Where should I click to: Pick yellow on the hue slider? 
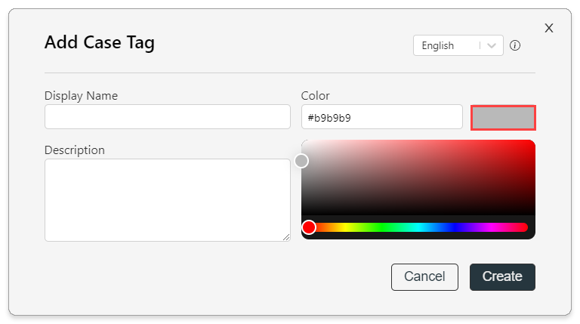click(x=345, y=227)
